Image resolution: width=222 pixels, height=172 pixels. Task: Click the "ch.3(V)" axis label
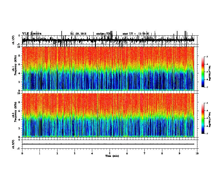coord(13,144)
